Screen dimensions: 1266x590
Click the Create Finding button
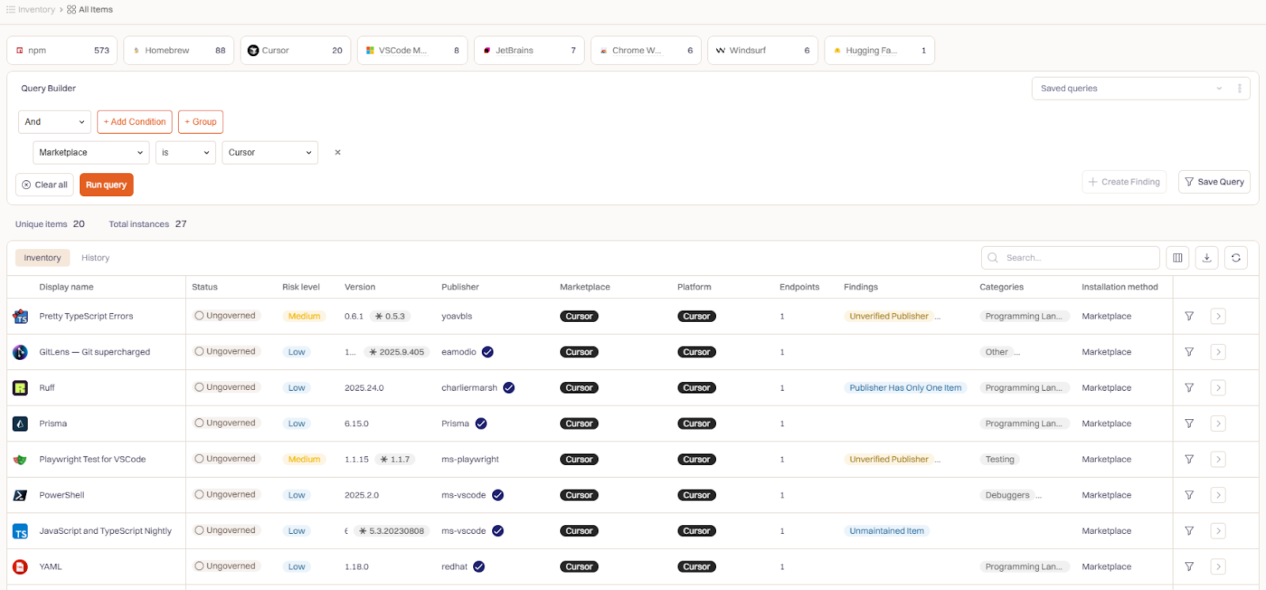click(x=1124, y=182)
